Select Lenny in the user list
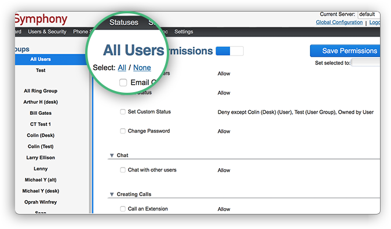This screenshot has width=391, height=229. 41,169
